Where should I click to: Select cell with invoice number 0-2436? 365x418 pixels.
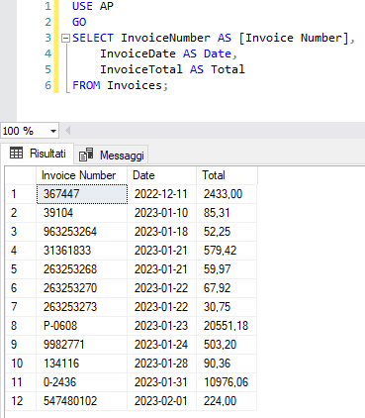(x=82, y=382)
